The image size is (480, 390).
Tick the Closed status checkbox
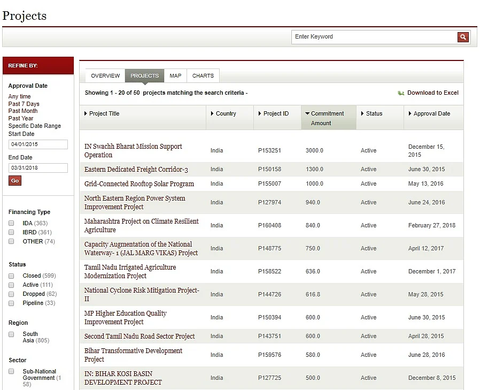pyautogui.click(x=11, y=276)
